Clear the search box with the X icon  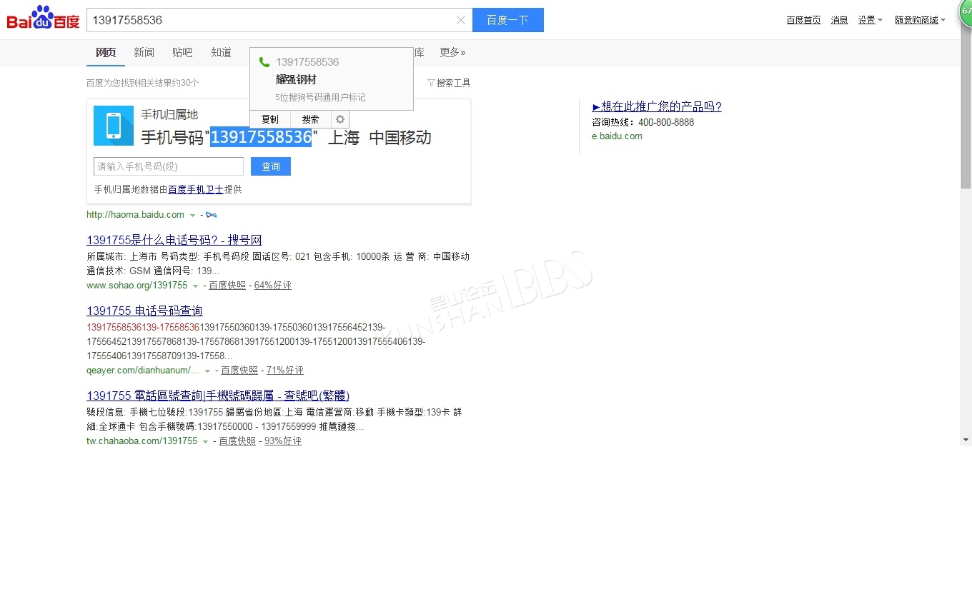coord(461,20)
